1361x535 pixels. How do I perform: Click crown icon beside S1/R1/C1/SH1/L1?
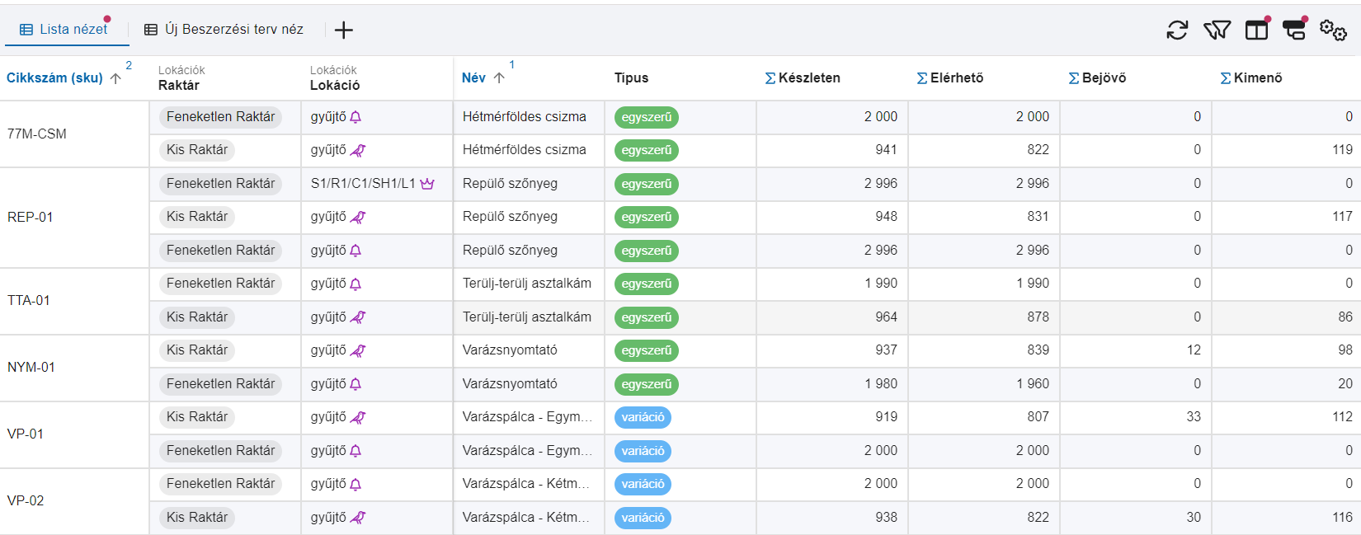tap(427, 184)
